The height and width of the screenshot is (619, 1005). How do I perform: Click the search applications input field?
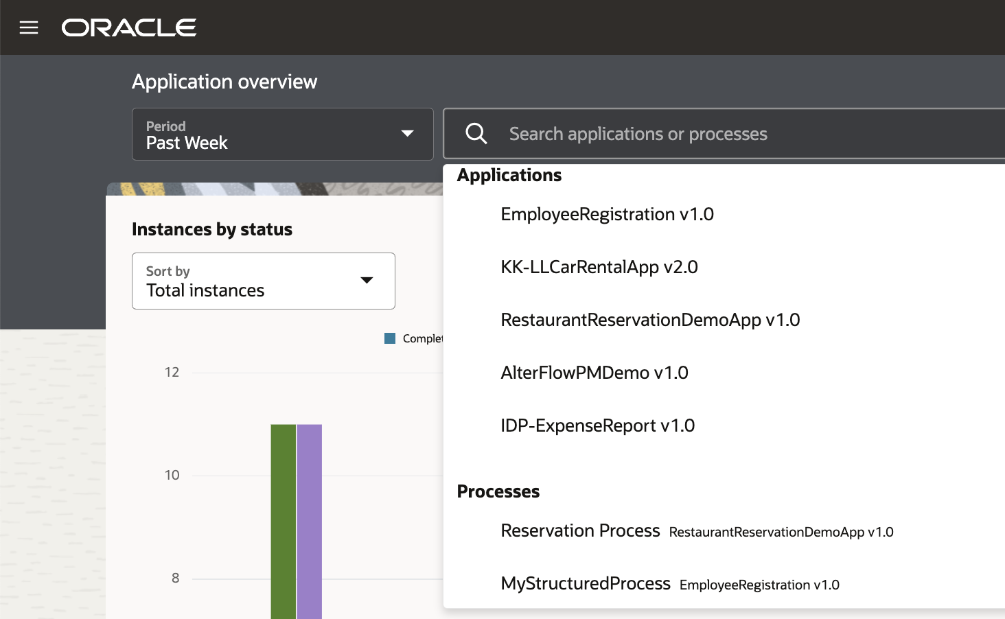pyautogui.click(x=686, y=133)
